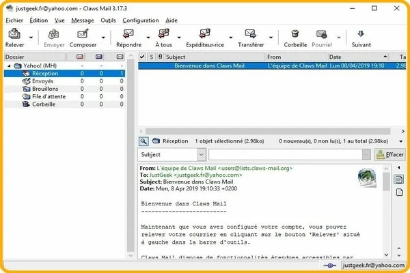Click the unread messages column icon
This screenshot has width=410, height=273.
tap(99, 57)
